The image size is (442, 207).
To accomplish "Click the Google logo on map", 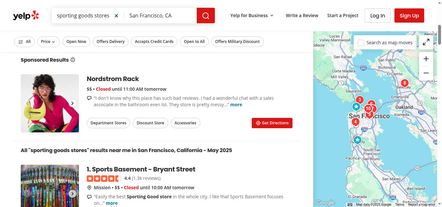I will (x=326, y=203).
